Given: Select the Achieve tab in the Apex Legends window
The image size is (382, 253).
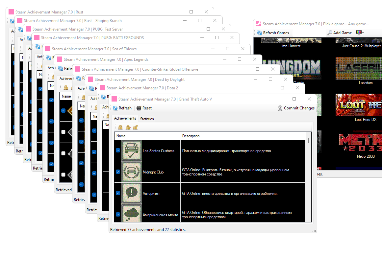Looking at the screenshot, I should [65, 79].
